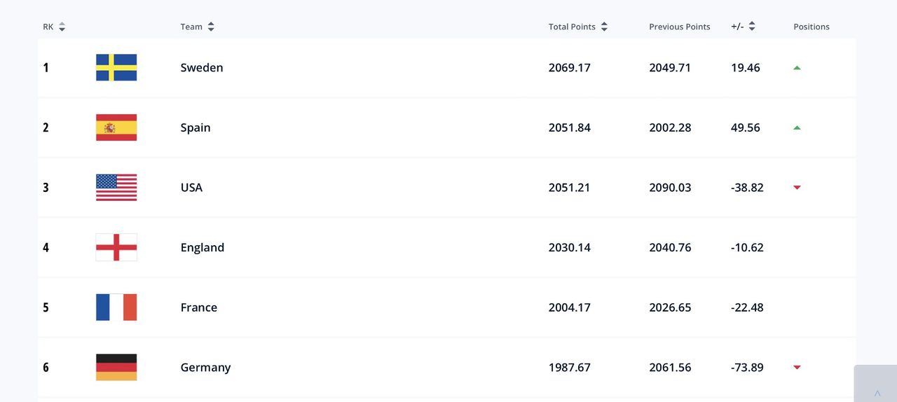Viewport: 897px width, 402px height.
Task: Select the USA team name
Action: point(191,188)
